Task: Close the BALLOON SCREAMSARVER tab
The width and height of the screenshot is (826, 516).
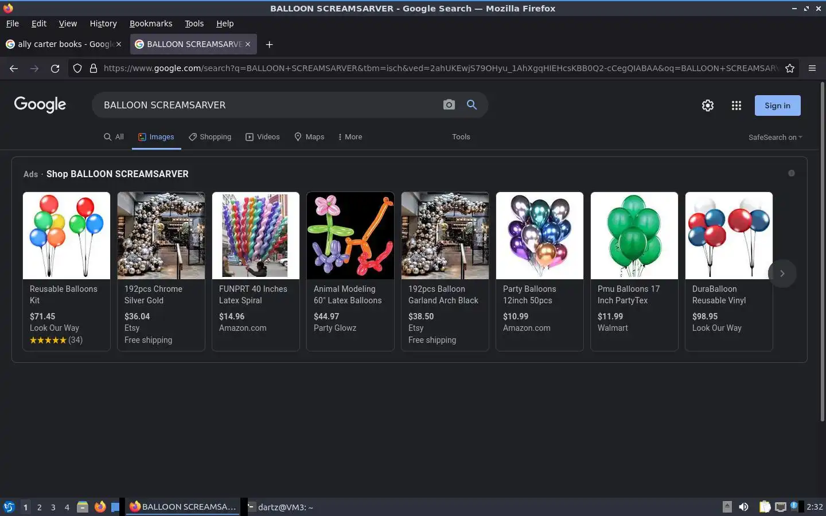Action: point(248,44)
